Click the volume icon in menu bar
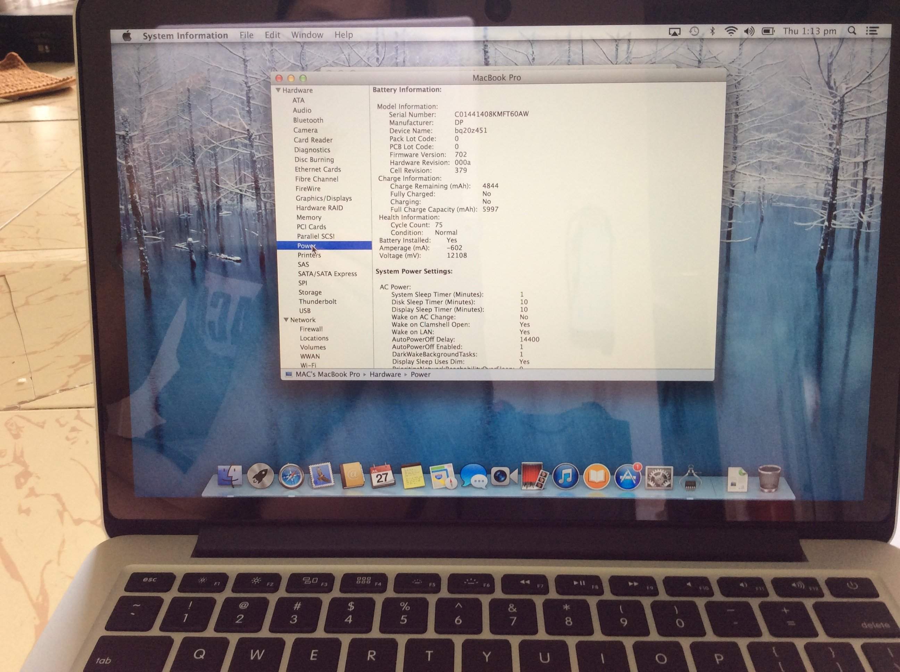900x672 pixels. 749,31
